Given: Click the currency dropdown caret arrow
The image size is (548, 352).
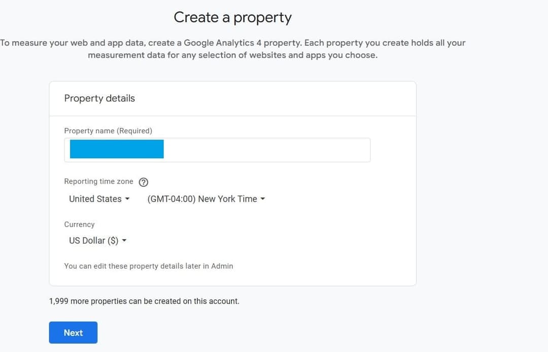Looking at the screenshot, I should pyautogui.click(x=124, y=240).
